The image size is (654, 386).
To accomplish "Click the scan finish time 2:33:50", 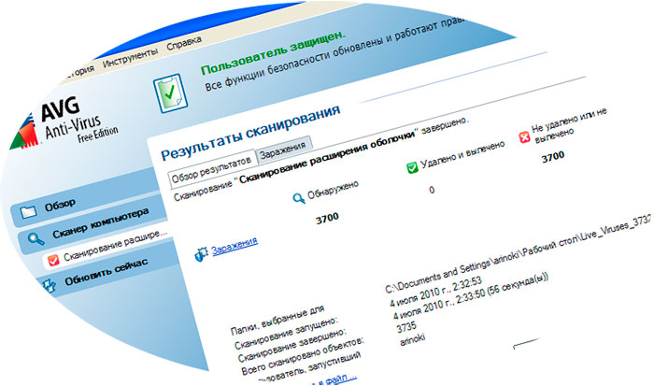I will pyautogui.click(x=471, y=298).
